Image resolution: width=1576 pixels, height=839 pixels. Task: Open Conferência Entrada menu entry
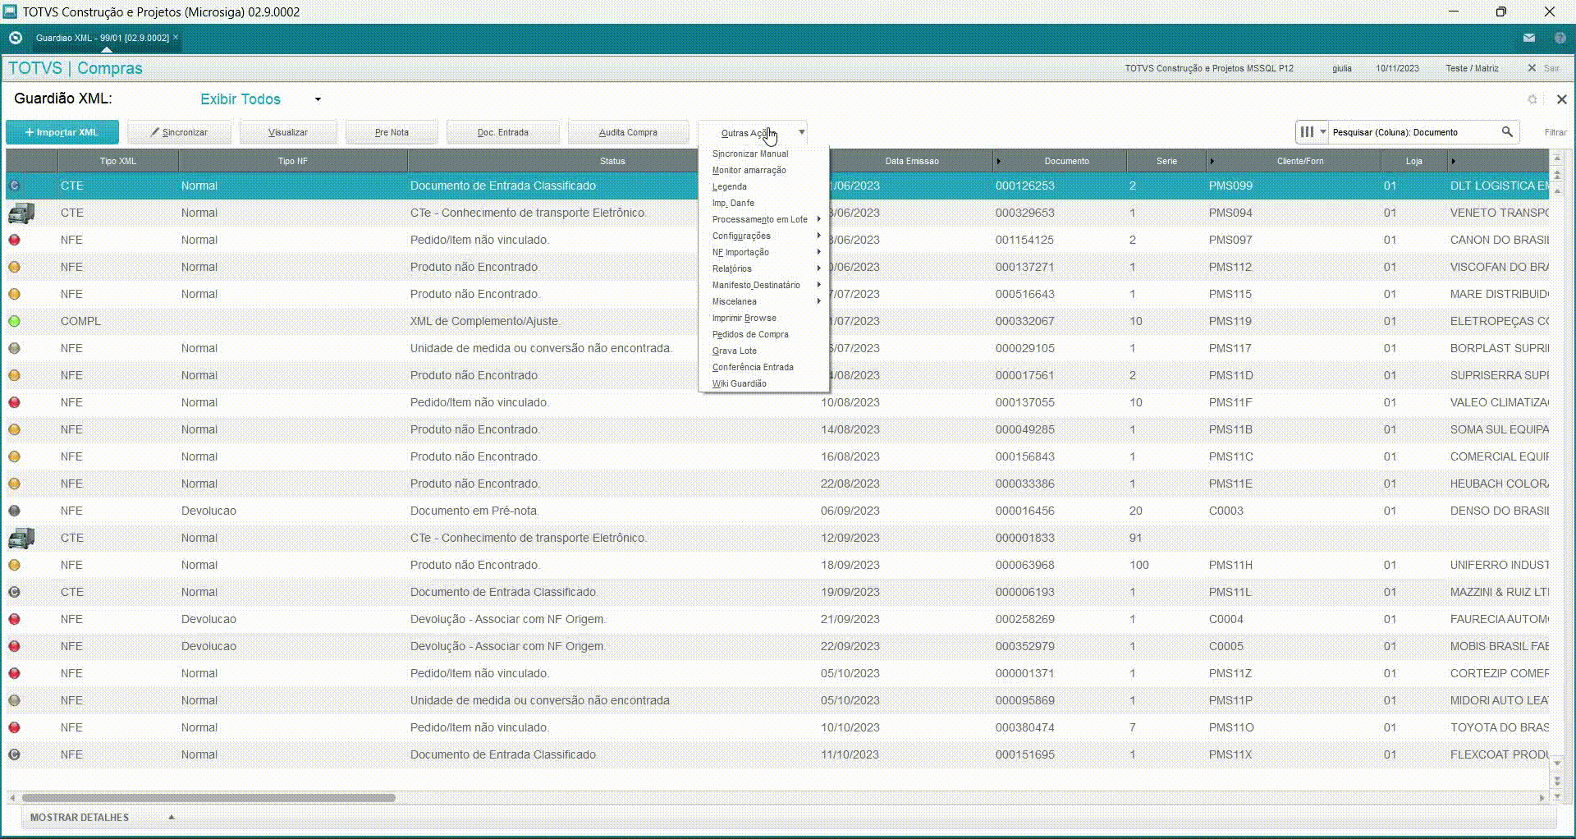753,368
